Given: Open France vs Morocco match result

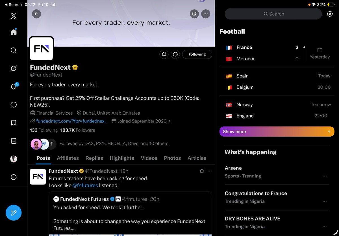Looking at the screenshot, I should [x=277, y=53].
